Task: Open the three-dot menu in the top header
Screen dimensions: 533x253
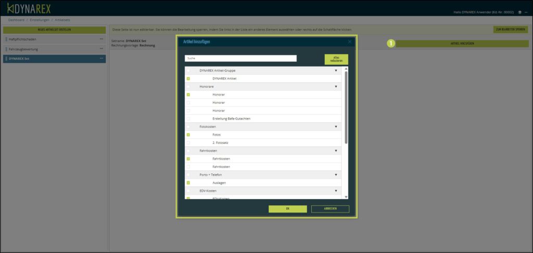Action: point(526,12)
